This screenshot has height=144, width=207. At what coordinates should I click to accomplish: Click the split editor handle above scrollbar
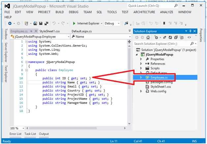(x=129, y=42)
